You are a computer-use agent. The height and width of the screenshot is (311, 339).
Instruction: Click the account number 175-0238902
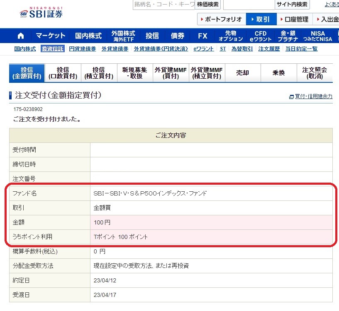click(28, 109)
